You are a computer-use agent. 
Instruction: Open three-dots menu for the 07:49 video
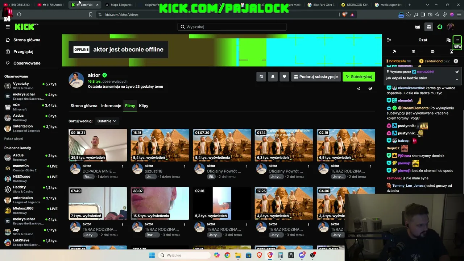tap(122, 224)
